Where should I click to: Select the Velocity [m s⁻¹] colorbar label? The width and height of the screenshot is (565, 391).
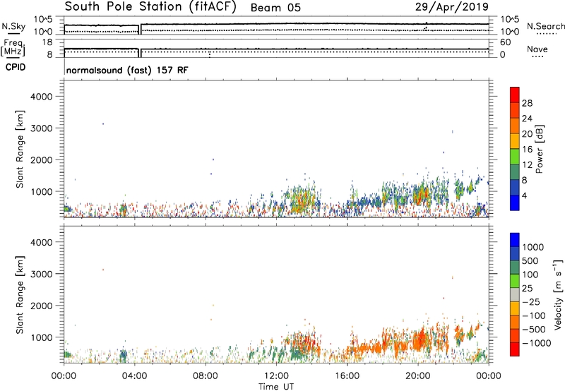[558, 295]
